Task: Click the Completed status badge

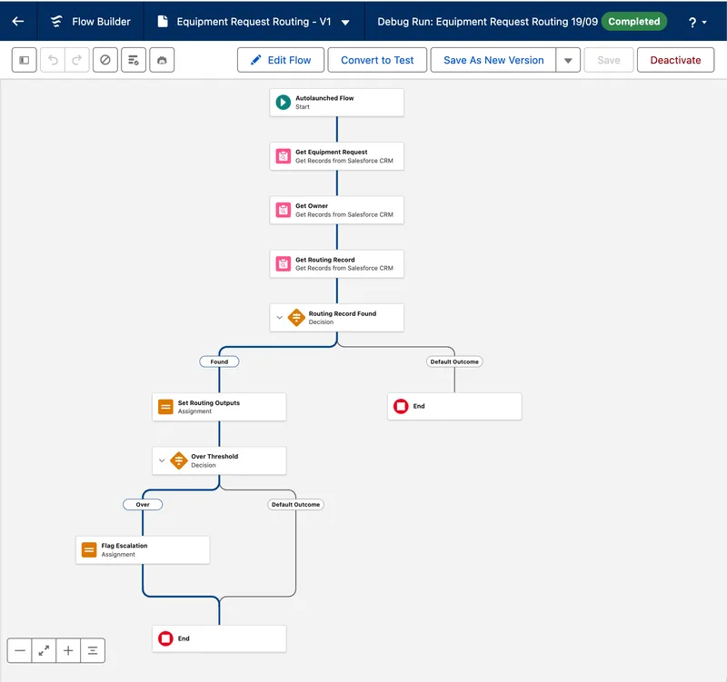Action: (633, 21)
